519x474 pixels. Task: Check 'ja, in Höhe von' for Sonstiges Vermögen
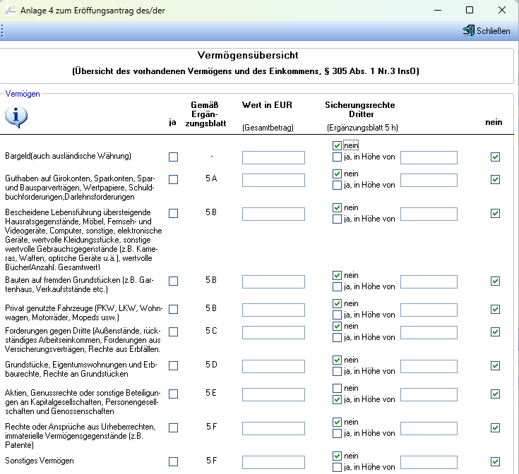[337, 467]
